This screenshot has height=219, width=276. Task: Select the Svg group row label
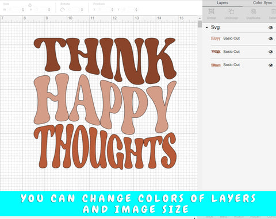(215, 28)
